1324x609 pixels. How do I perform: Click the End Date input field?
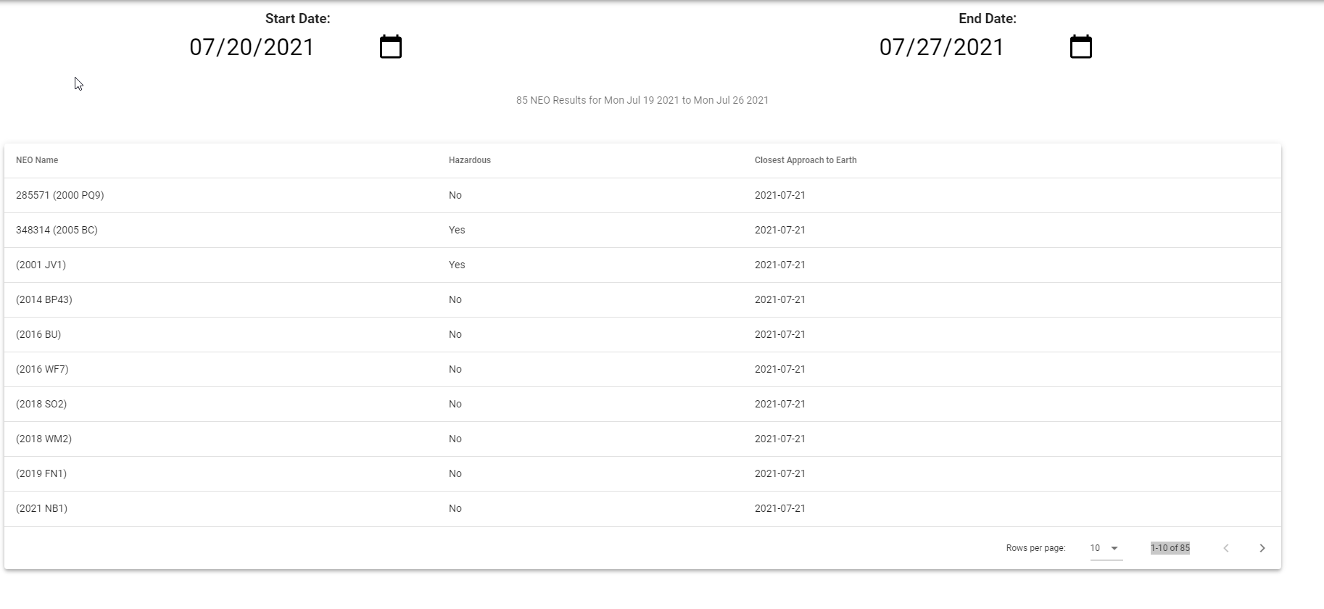click(940, 46)
